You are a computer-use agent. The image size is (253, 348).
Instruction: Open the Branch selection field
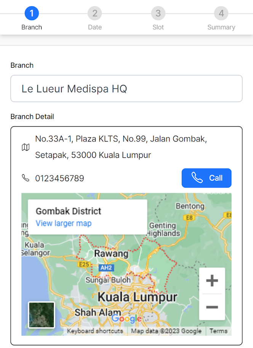tap(126, 89)
